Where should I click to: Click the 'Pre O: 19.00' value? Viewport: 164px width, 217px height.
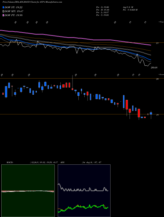102,7
